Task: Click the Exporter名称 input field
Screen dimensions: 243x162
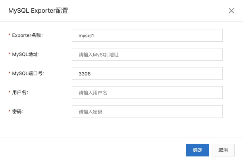Action: tap(147, 35)
